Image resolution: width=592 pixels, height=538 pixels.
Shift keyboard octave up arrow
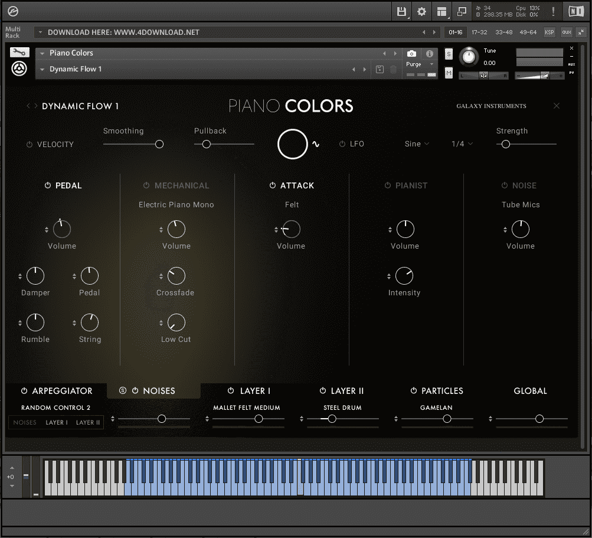pos(12,468)
